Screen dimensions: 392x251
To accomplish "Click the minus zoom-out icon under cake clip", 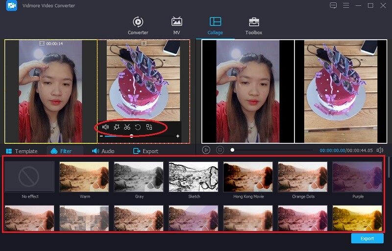I will (101, 136).
